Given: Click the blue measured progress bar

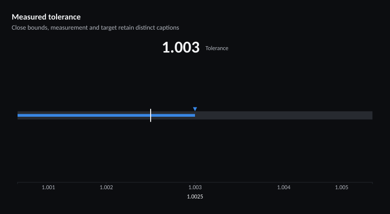Looking at the screenshot, I should (106, 115).
